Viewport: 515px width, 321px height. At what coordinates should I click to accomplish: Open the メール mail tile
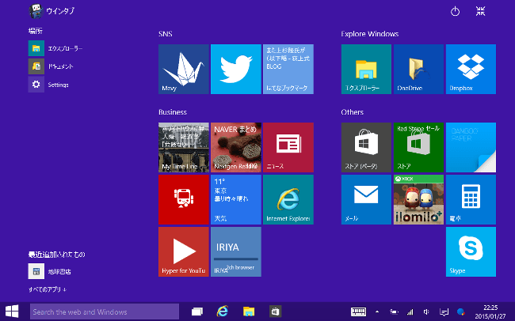pos(366,200)
